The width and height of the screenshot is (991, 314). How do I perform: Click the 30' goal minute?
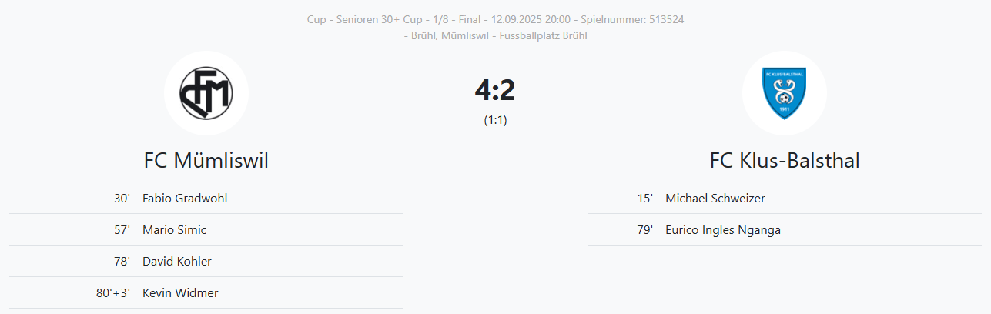point(122,199)
